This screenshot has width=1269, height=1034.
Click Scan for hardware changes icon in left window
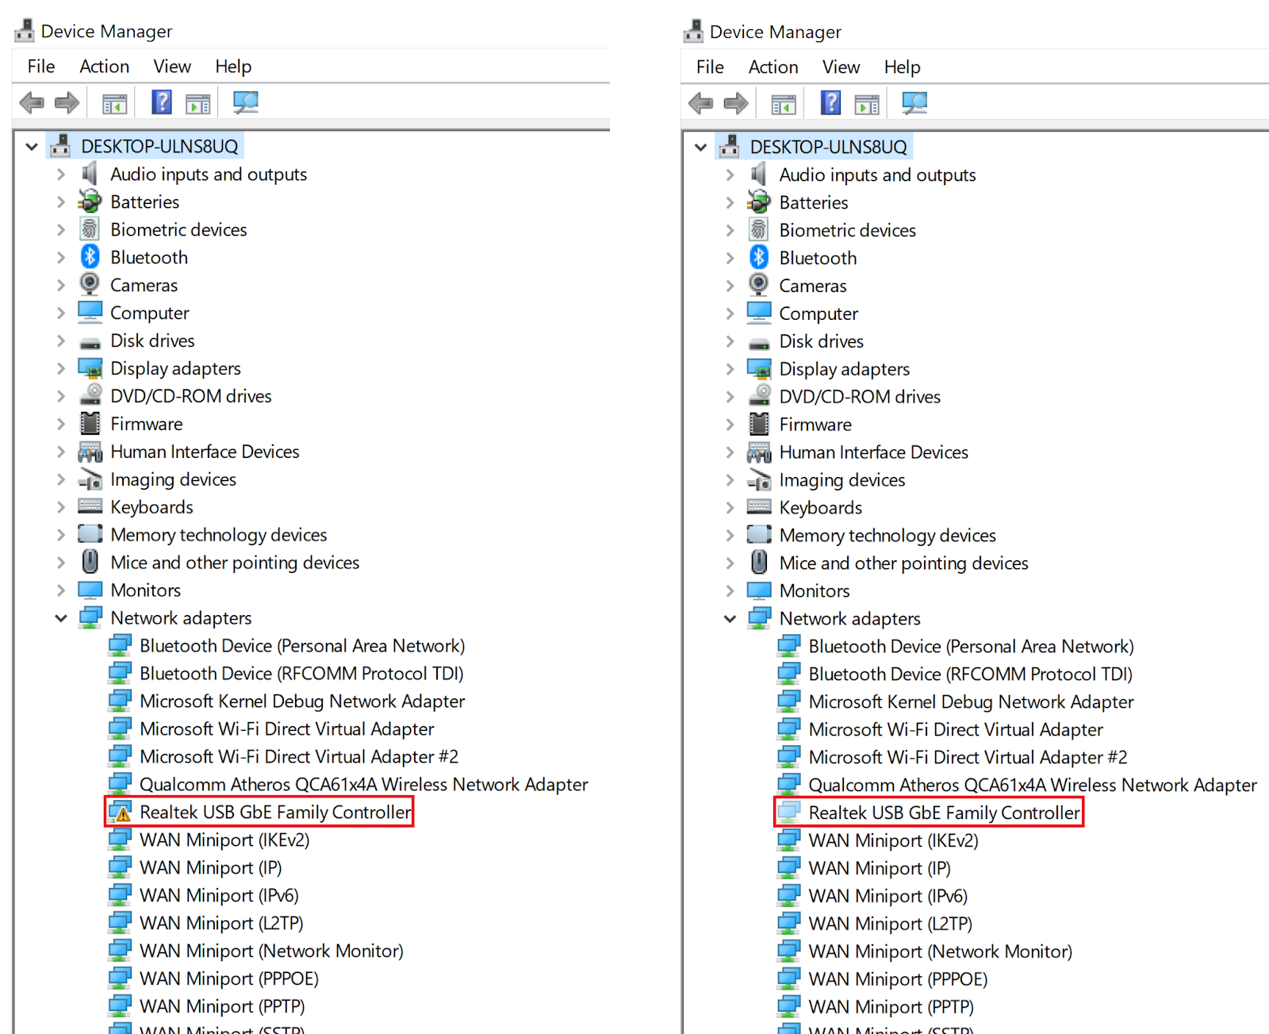[x=245, y=102]
